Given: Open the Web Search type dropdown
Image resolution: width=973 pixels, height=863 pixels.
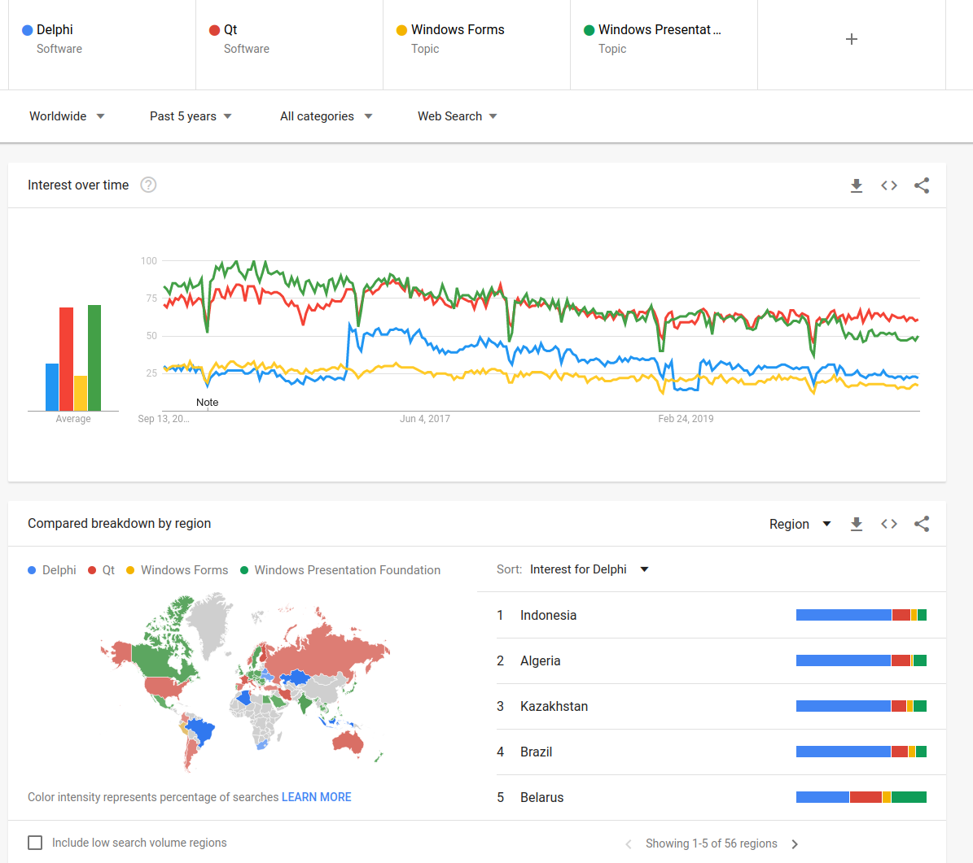Looking at the screenshot, I should [x=458, y=116].
